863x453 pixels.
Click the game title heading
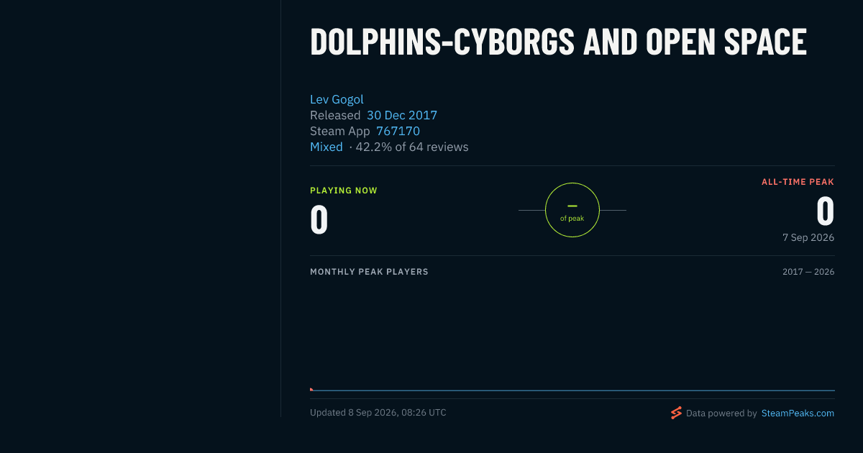558,42
